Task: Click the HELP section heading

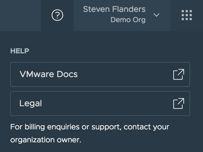Action: 20,51
